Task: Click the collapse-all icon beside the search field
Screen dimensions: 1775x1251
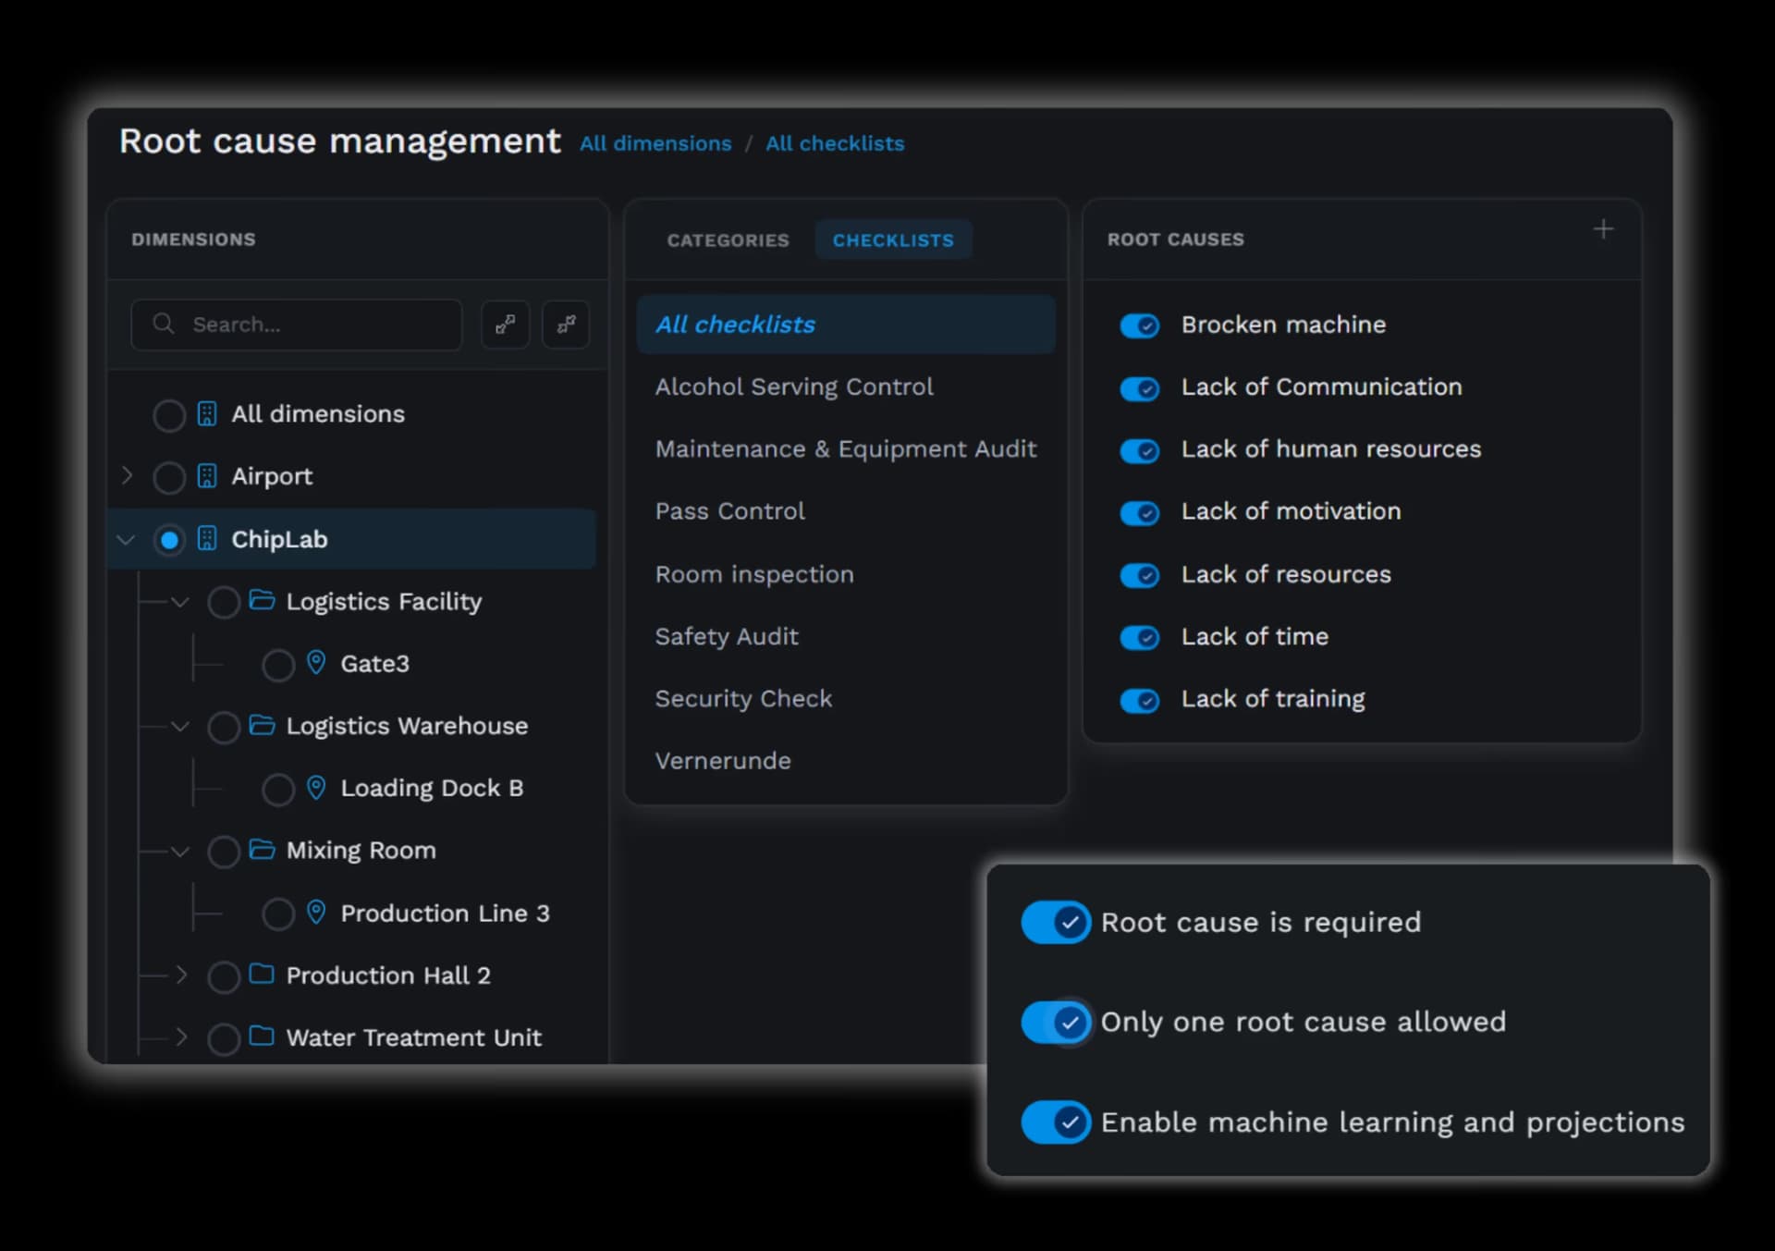Action: tap(566, 325)
